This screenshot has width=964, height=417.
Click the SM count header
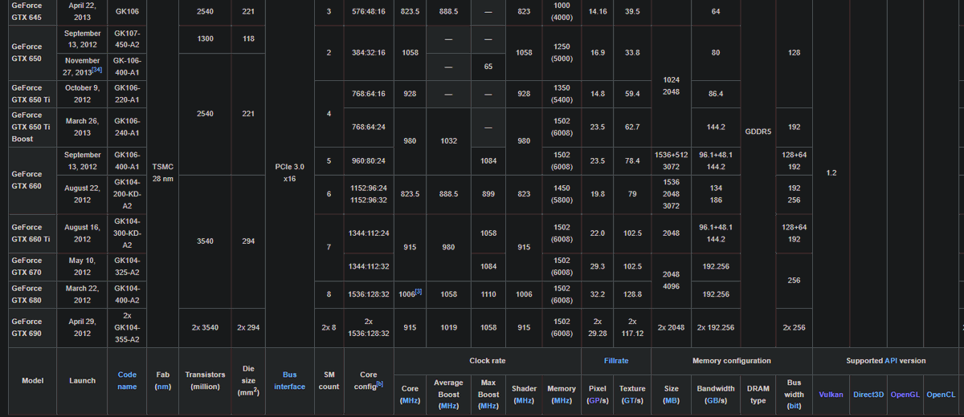click(x=329, y=380)
